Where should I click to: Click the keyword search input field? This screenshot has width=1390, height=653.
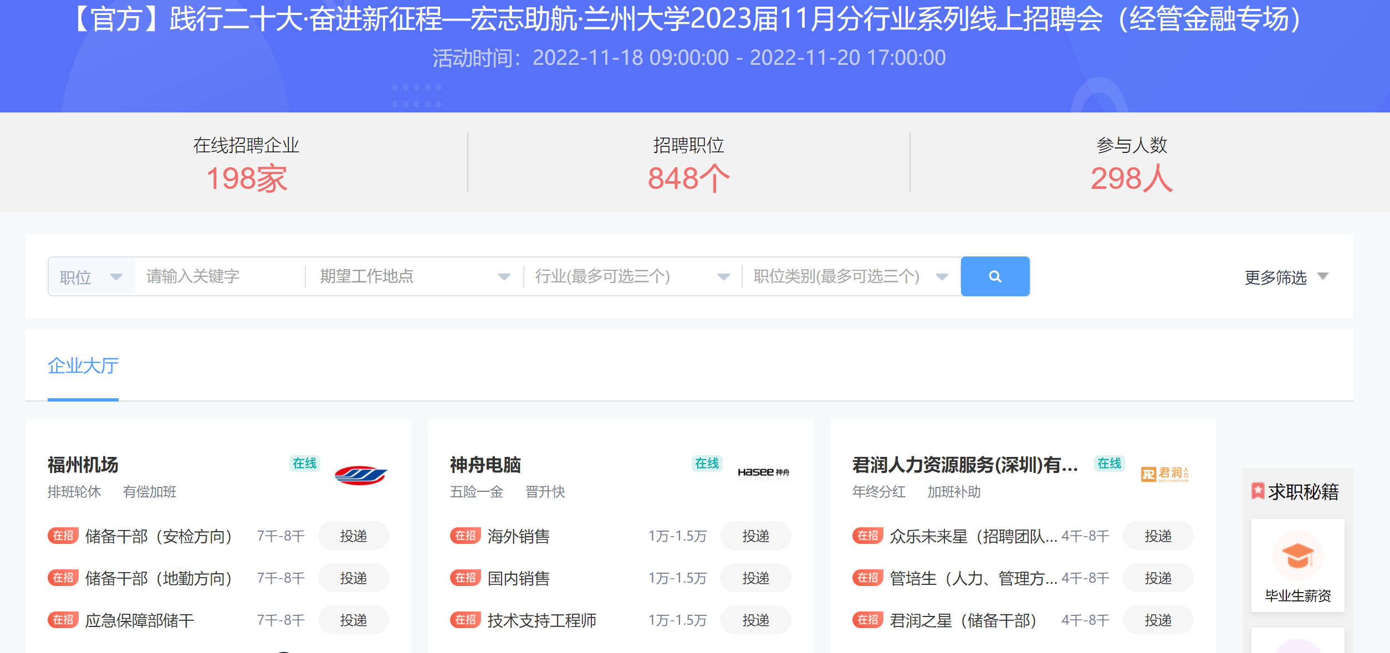point(219,276)
